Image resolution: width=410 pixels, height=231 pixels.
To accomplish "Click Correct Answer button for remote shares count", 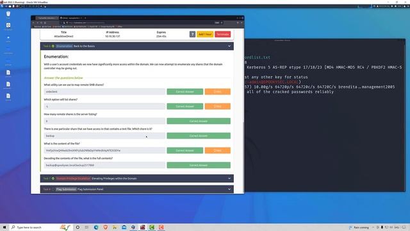I will point(199,121).
